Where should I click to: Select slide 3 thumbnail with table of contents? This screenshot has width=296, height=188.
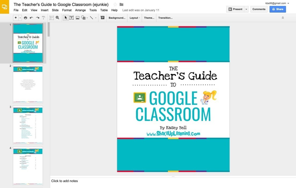(28, 125)
